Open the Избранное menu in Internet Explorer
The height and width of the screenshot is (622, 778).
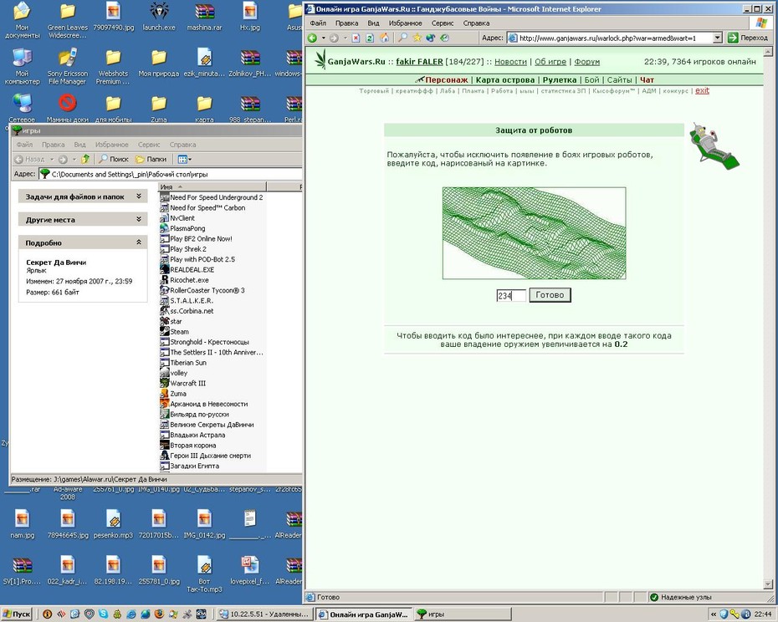pos(405,23)
